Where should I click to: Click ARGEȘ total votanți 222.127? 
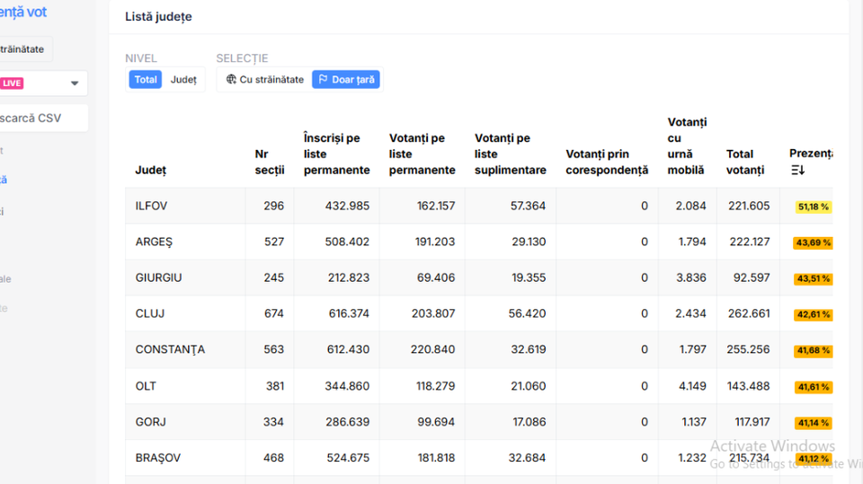coord(750,242)
